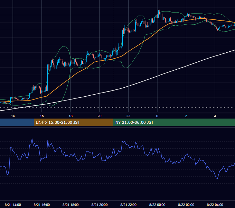Click the hour label 22 on time axis
Screen dimensions: 235x208
(128, 116)
